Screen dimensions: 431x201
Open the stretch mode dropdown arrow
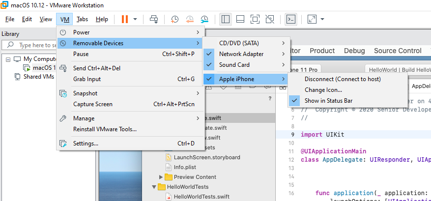(x=322, y=19)
